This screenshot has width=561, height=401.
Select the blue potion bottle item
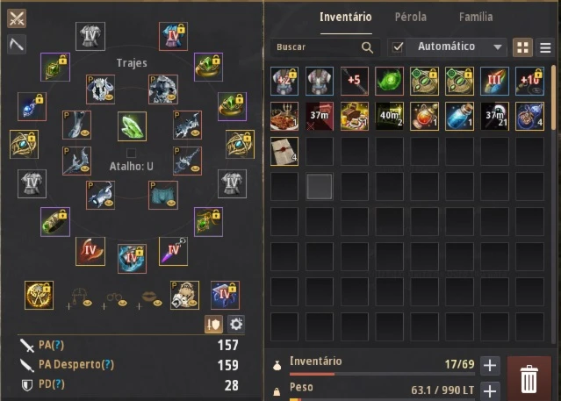click(x=459, y=116)
